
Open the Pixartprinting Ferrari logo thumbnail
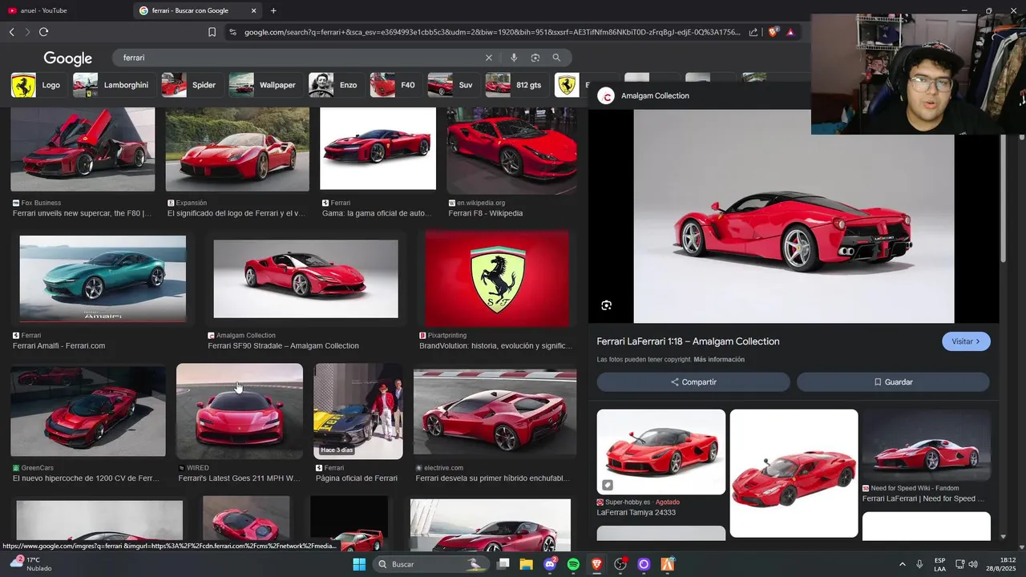(x=497, y=279)
